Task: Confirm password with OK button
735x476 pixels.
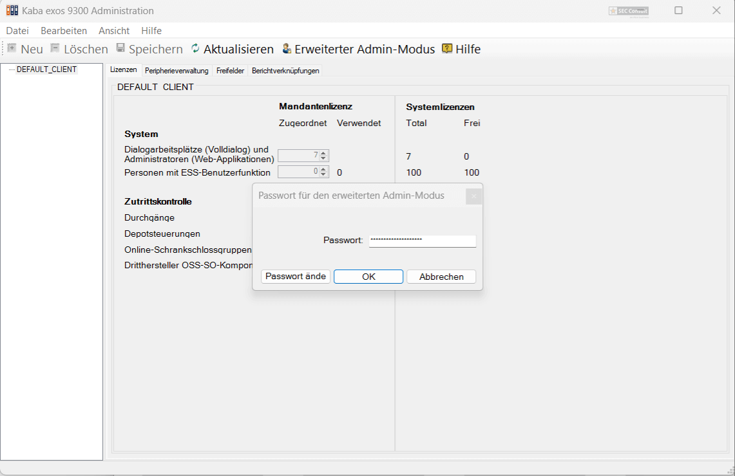Action: point(368,277)
